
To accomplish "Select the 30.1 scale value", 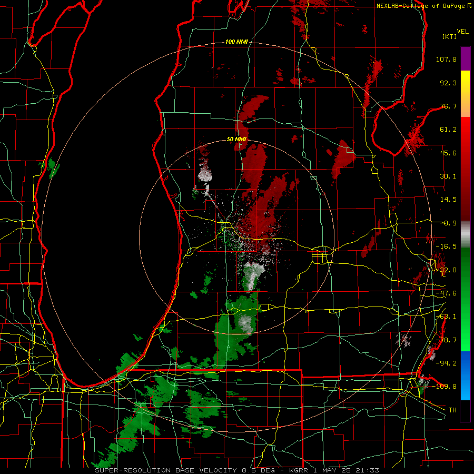I will (448, 176).
